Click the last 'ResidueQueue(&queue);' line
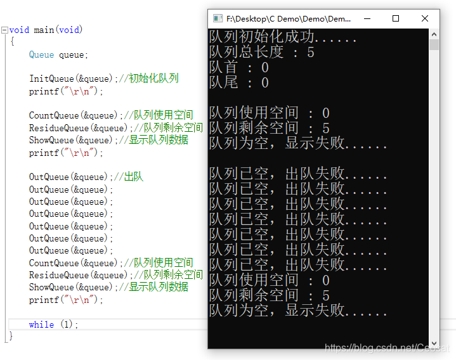Viewport: 456px width, 360px height. (x=116, y=275)
